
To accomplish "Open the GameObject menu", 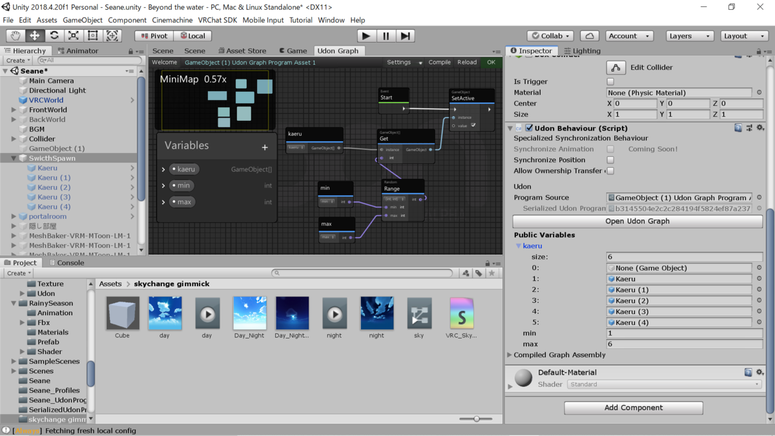I will click(83, 20).
